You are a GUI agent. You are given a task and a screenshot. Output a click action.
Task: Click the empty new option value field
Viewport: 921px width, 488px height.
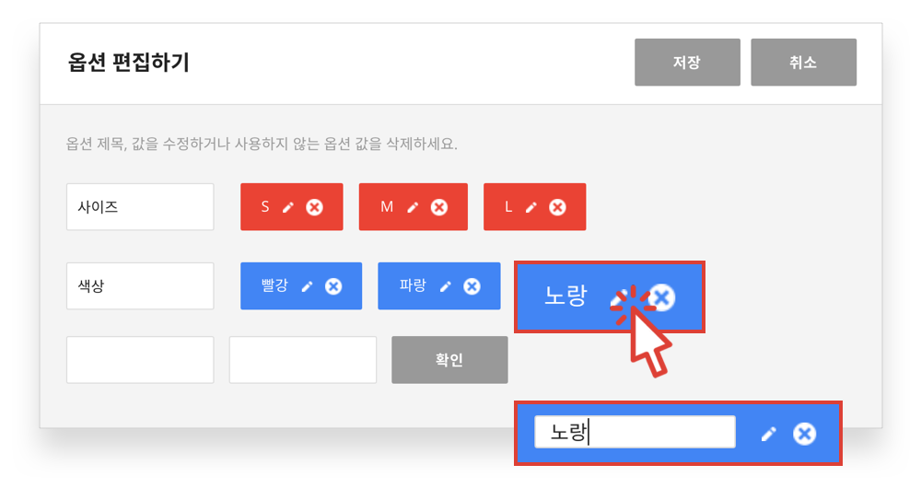point(303,360)
